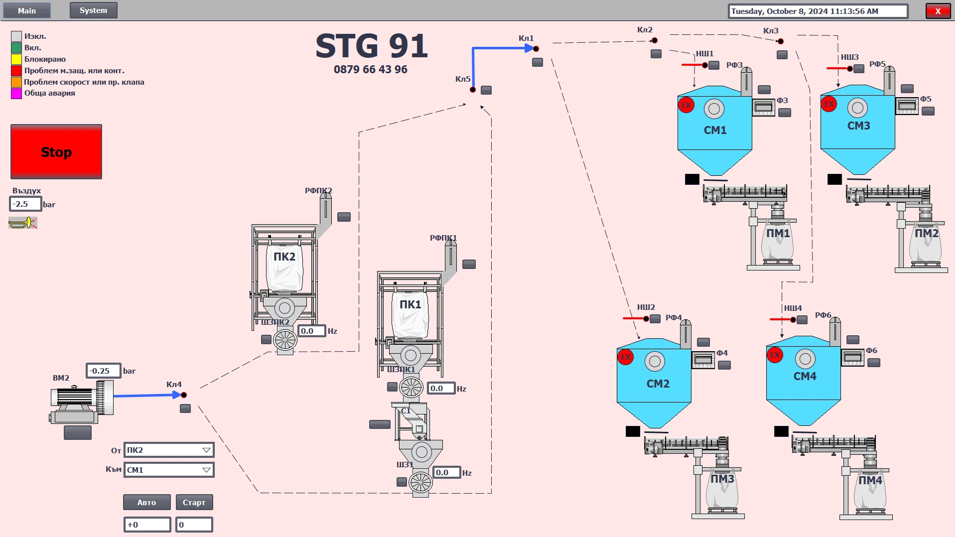Switch to the Main tab
This screenshot has height=537, width=955.
tap(27, 10)
